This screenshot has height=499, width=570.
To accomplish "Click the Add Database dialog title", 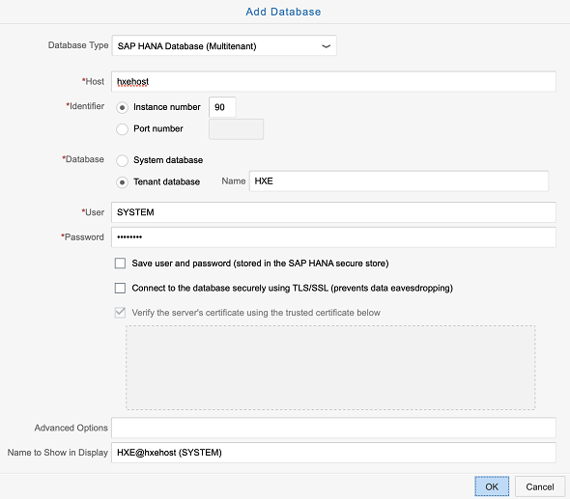I will [283, 12].
